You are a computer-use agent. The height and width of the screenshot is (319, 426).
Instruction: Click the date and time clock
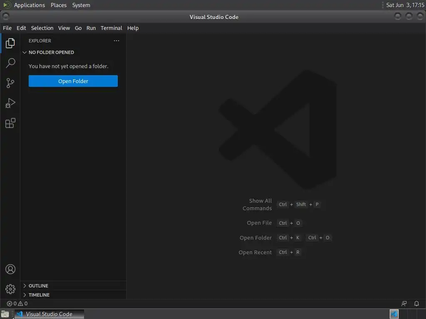pos(405,5)
